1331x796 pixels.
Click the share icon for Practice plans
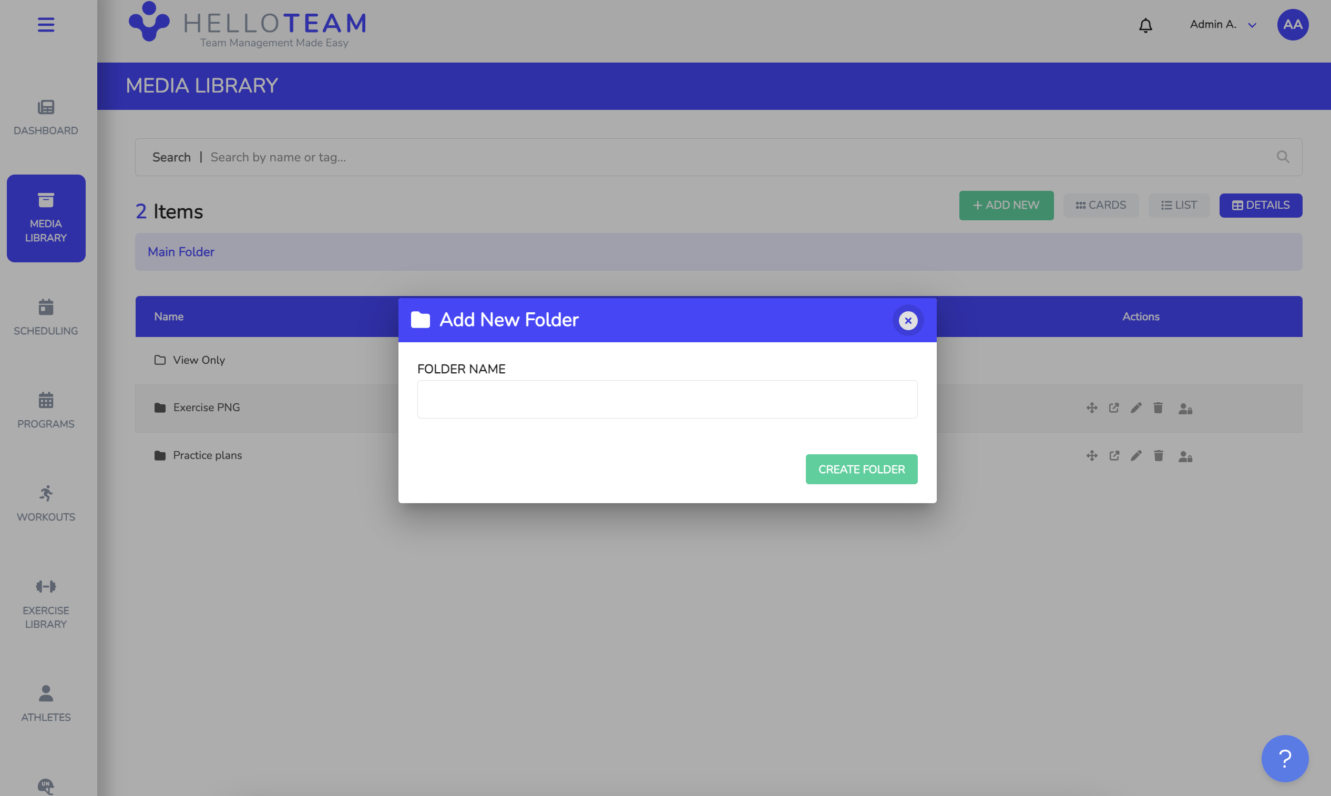click(1114, 455)
